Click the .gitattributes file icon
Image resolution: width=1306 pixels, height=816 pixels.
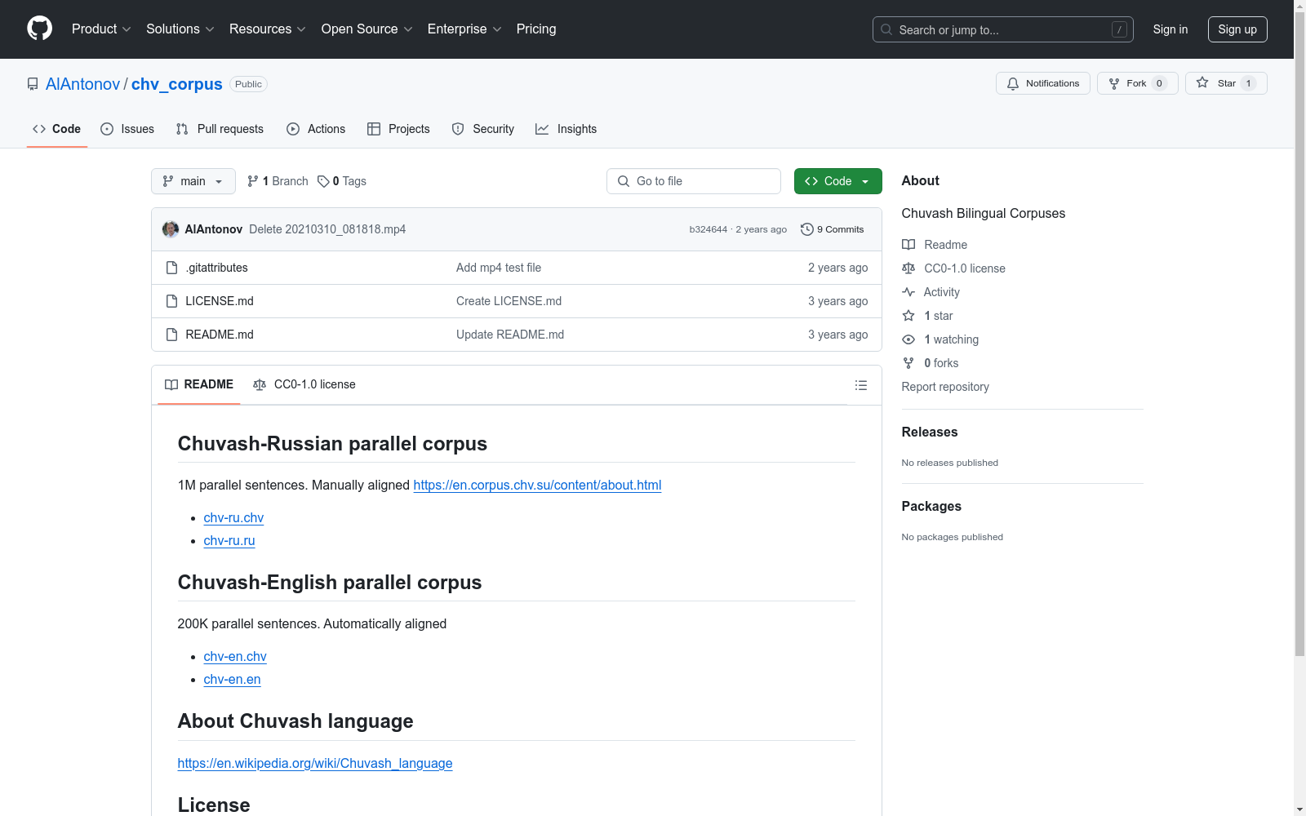point(171,268)
